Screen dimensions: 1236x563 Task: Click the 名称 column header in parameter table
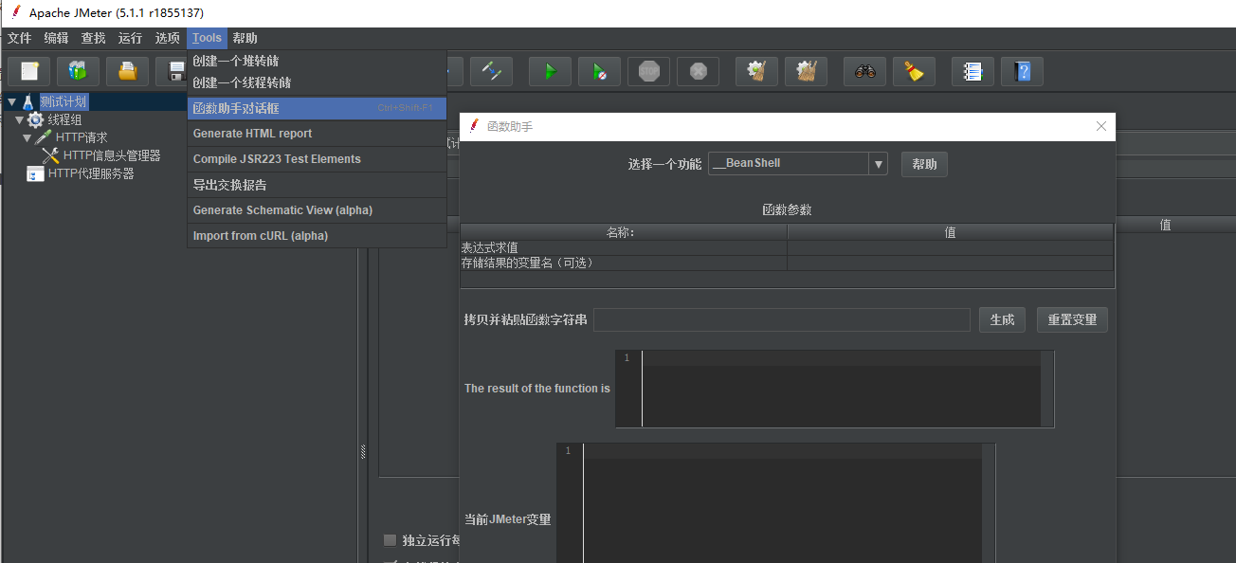[x=624, y=232]
